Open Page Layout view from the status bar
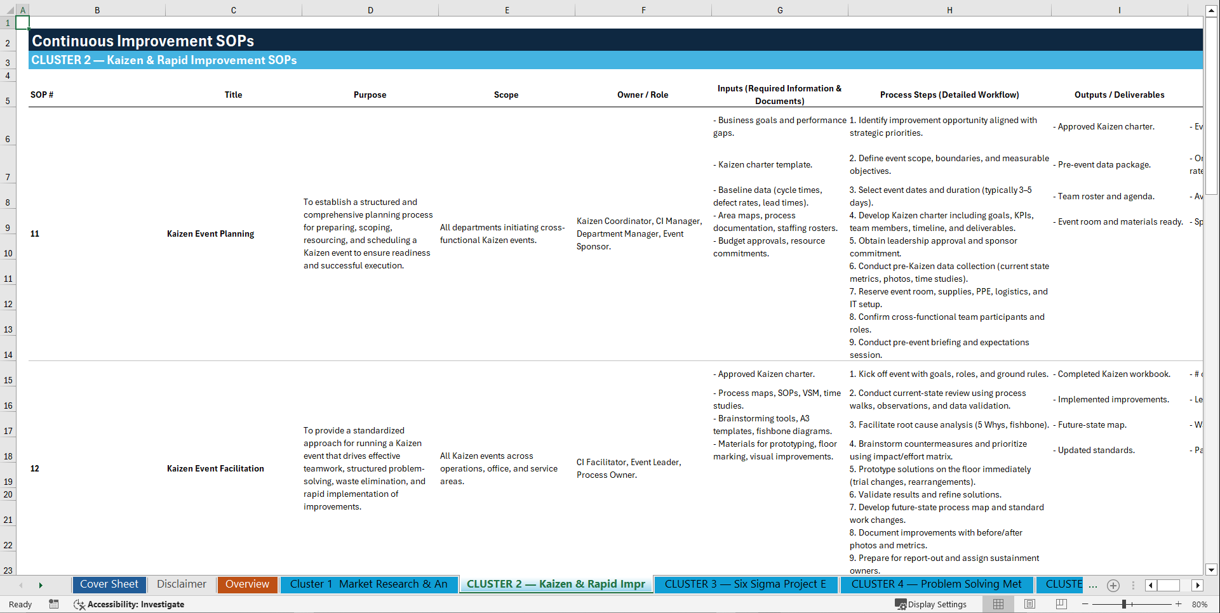Viewport: 1220px width, 613px height. (x=1030, y=603)
